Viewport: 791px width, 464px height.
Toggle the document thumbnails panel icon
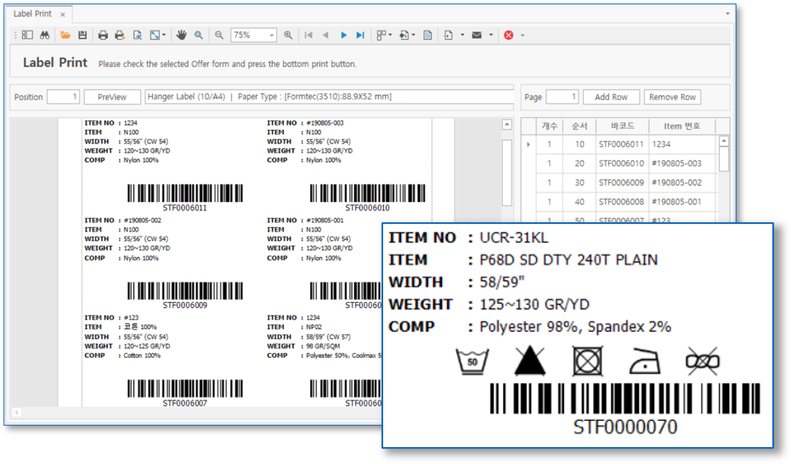27,36
